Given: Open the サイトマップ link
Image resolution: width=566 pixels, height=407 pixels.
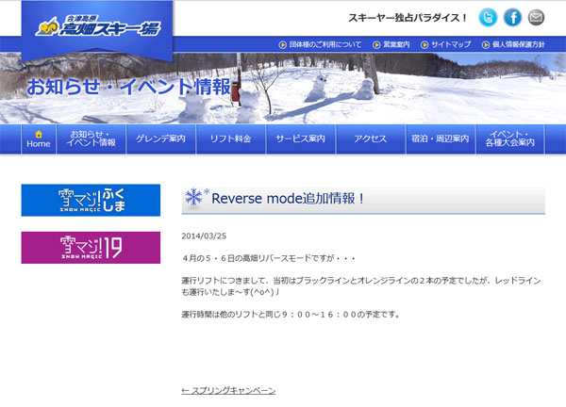Looking at the screenshot, I should [x=450, y=44].
